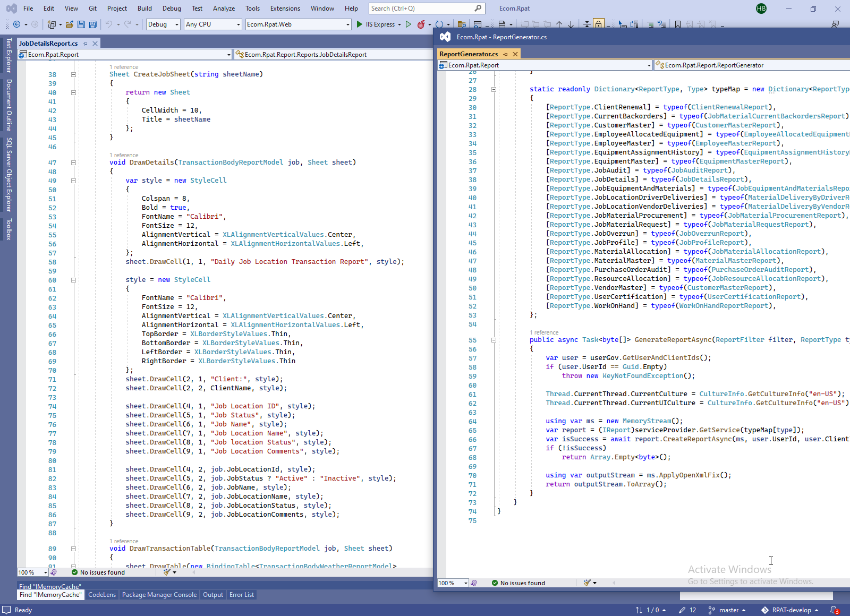Click the Save All toolbar icon
The width and height of the screenshot is (850, 616).
93,24
